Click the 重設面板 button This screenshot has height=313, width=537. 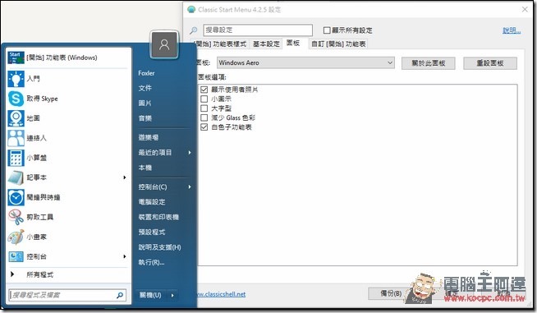tap(490, 63)
